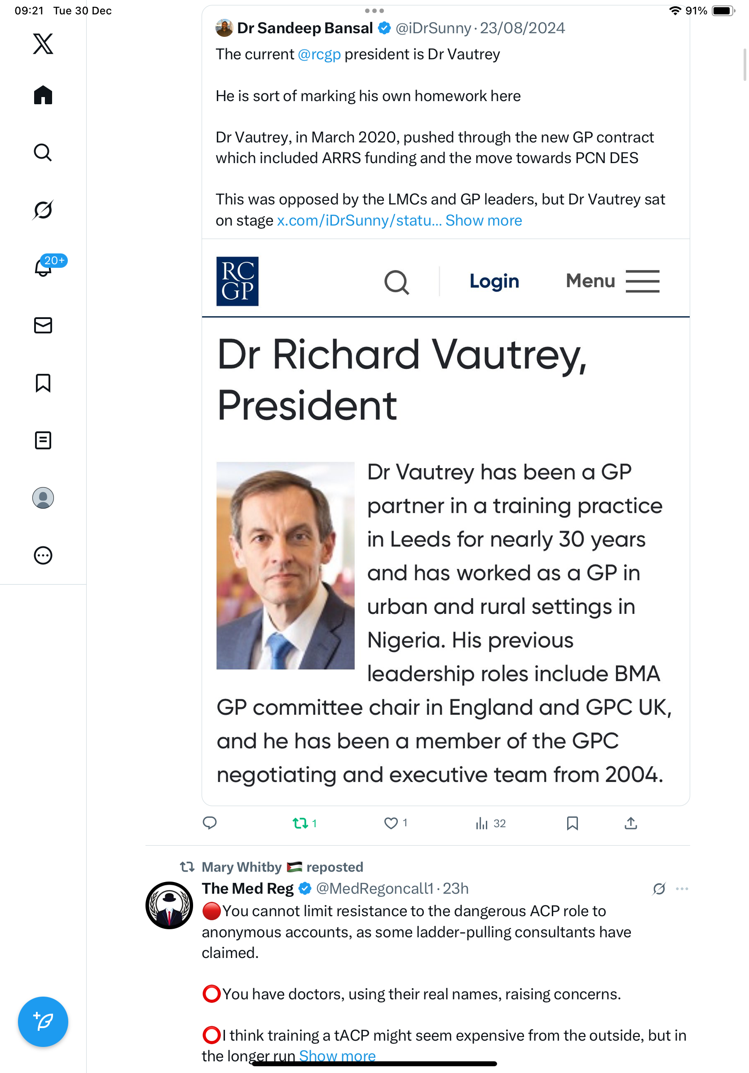The image size is (749, 1073).
Task: Bookmark this post from action row
Action: (572, 823)
